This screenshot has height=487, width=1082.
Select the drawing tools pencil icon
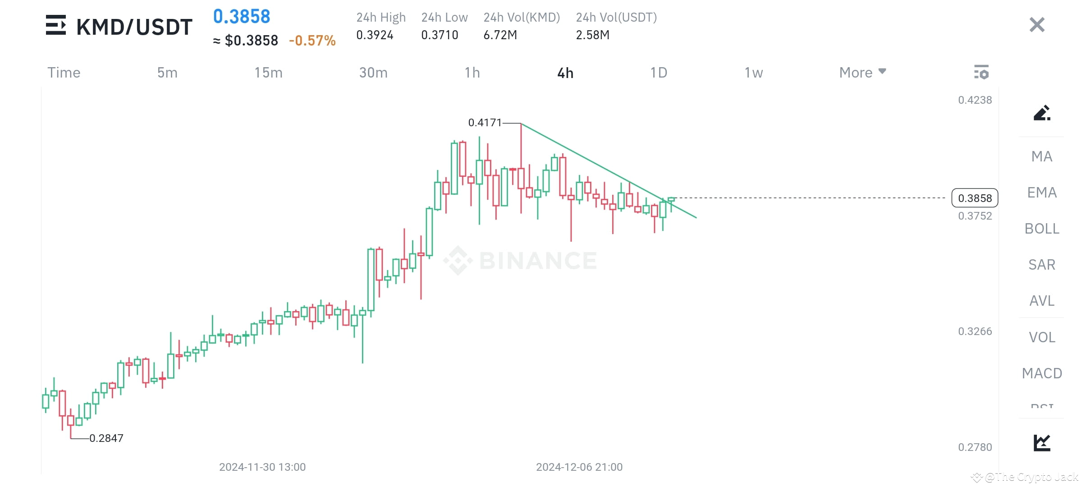pos(1041,113)
